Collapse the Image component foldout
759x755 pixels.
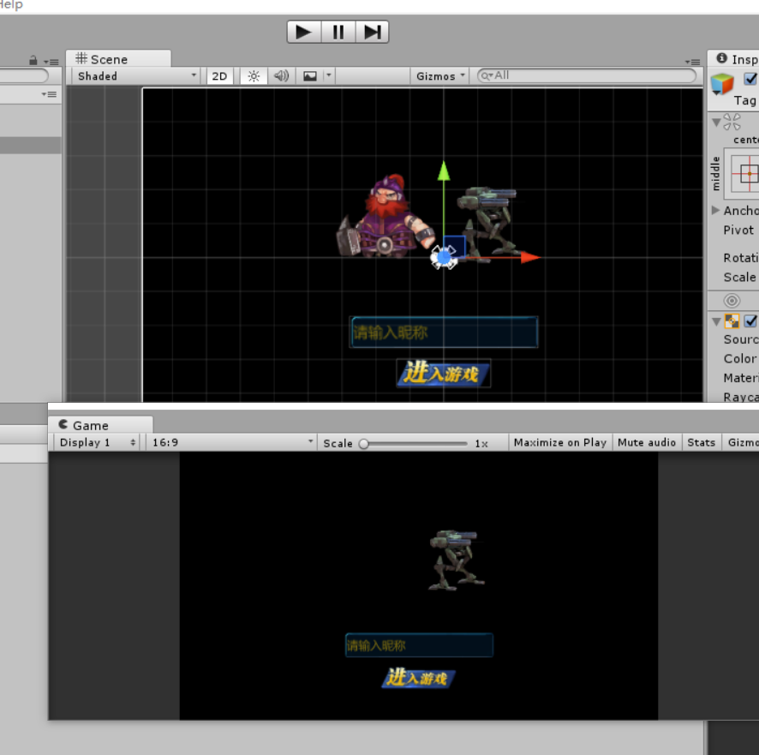[x=716, y=321]
